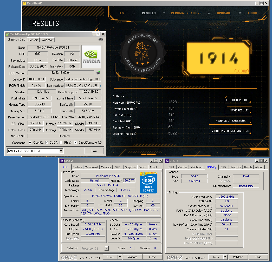The height and width of the screenshot is (262, 272).
Task: Toggle the CUDA checkbox
Action: point(47,142)
